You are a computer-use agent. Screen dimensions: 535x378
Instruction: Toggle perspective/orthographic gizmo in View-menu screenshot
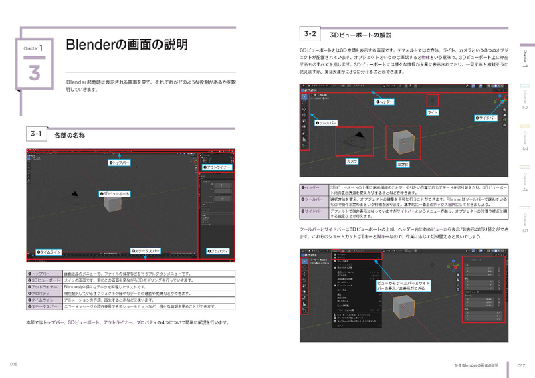pos(458,290)
